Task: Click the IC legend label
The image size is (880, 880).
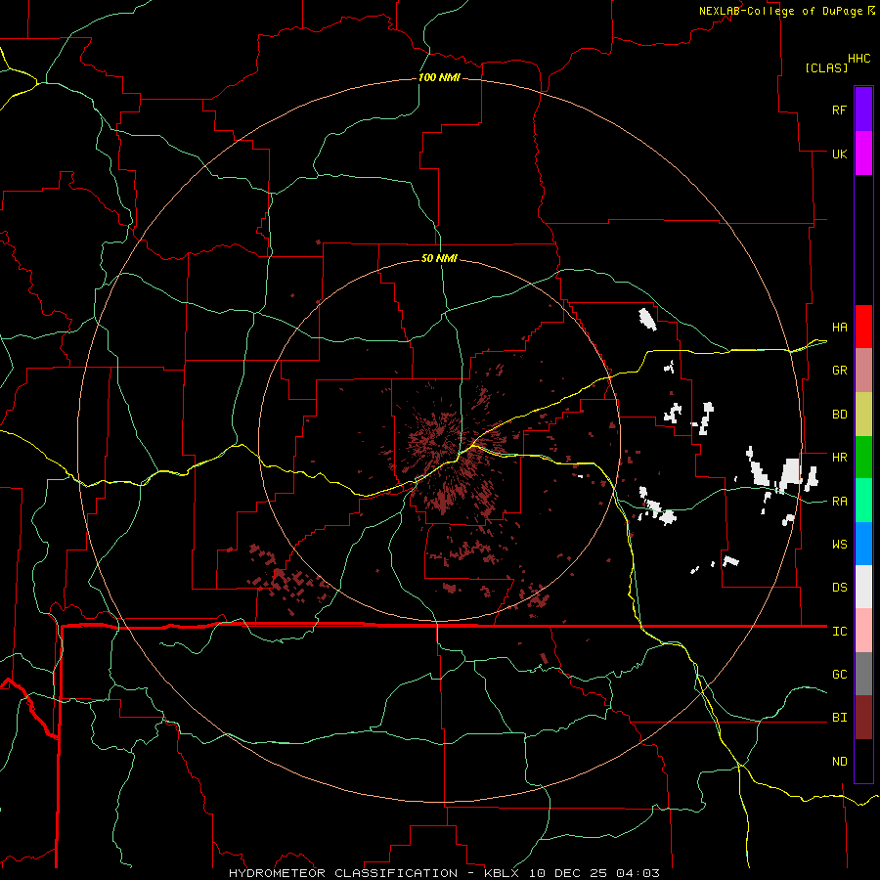Action: click(839, 632)
